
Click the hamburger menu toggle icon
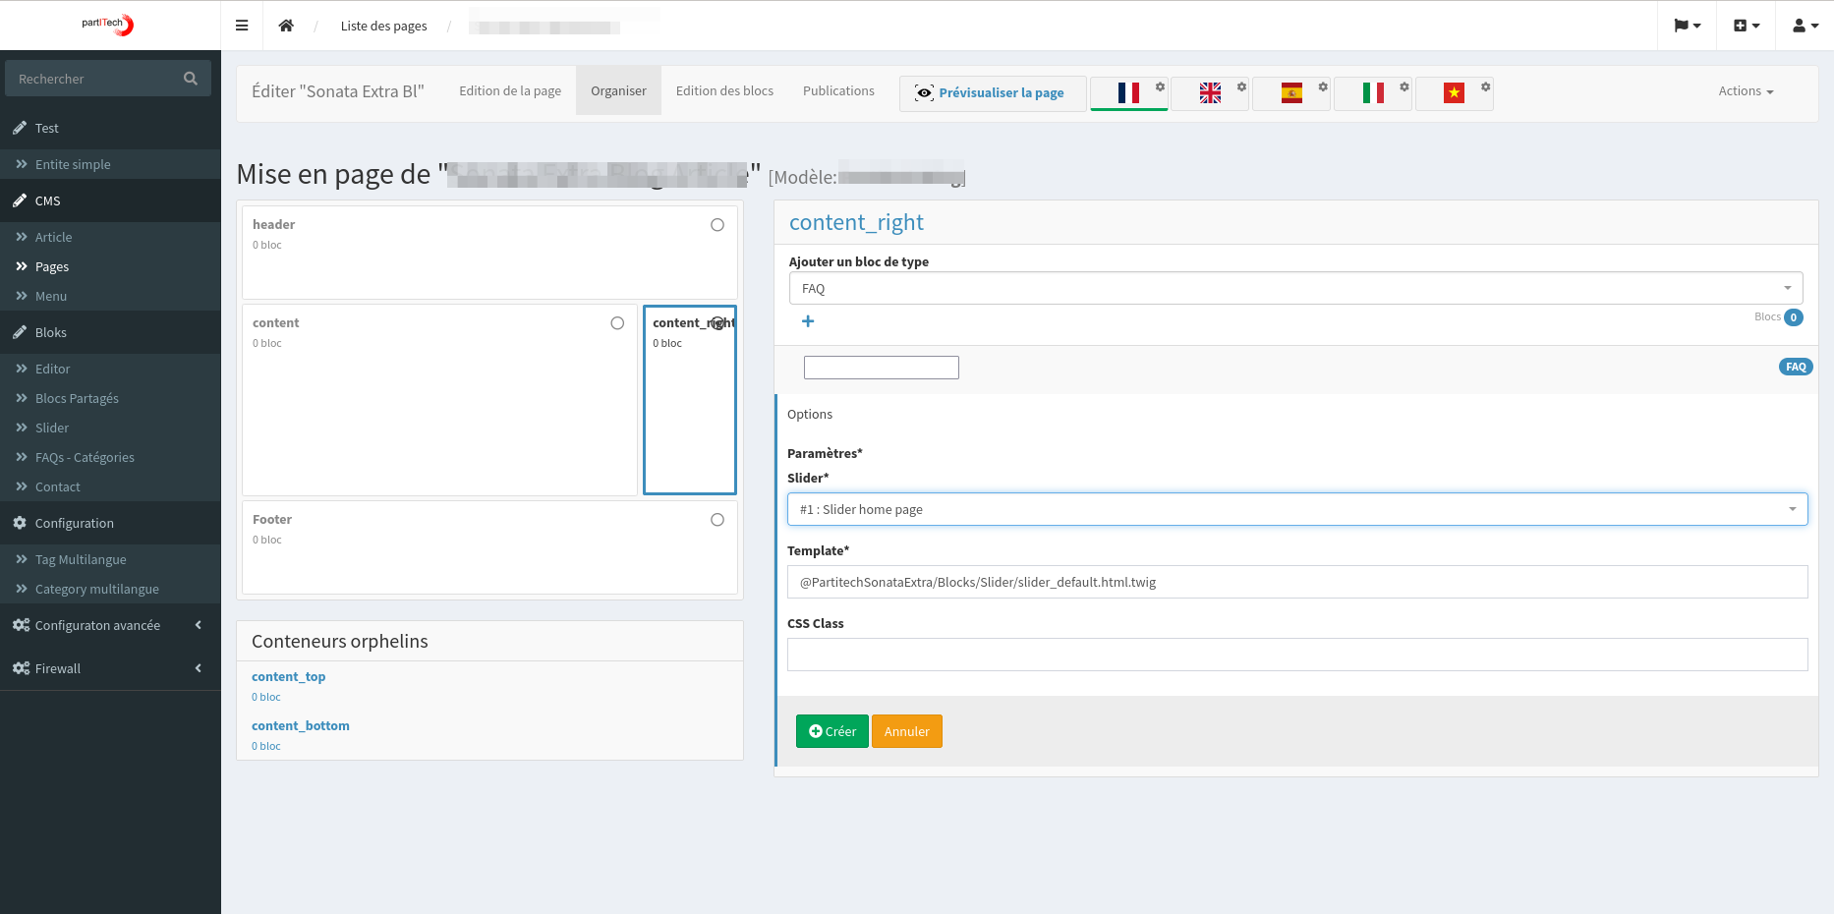242,26
